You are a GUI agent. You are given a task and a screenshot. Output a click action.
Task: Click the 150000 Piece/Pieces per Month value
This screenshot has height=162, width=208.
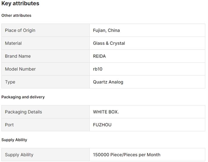[127, 155]
